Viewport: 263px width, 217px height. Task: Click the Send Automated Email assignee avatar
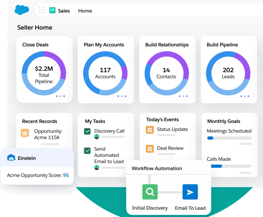(x=97, y=168)
